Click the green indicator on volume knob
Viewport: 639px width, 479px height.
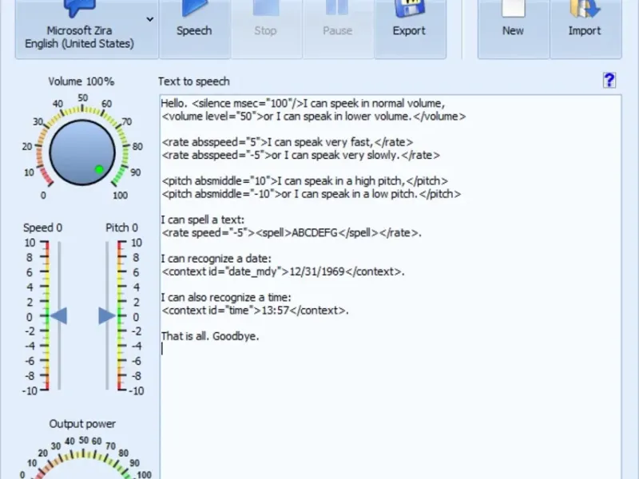[x=99, y=169]
